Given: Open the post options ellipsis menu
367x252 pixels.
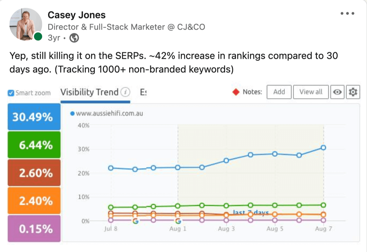Looking at the screenshot, I should point(347,13).
